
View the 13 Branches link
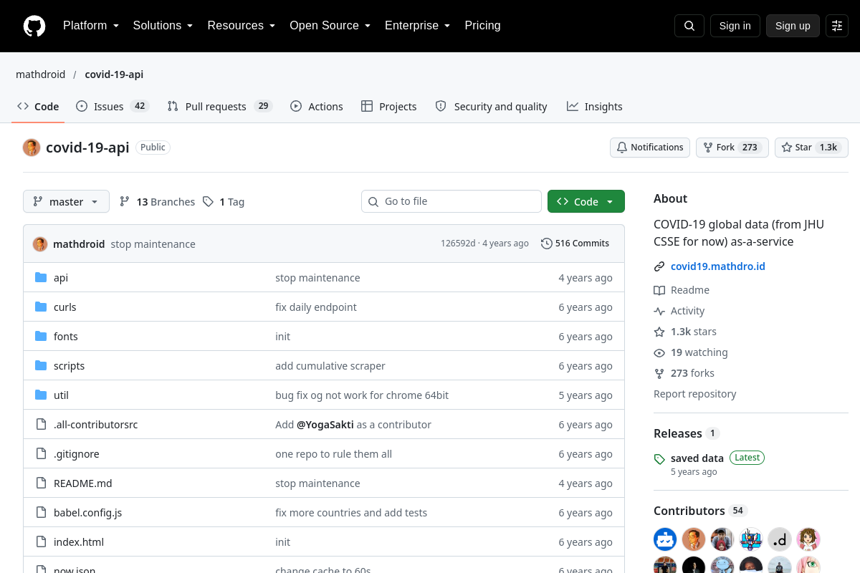(x=157, y=202)
